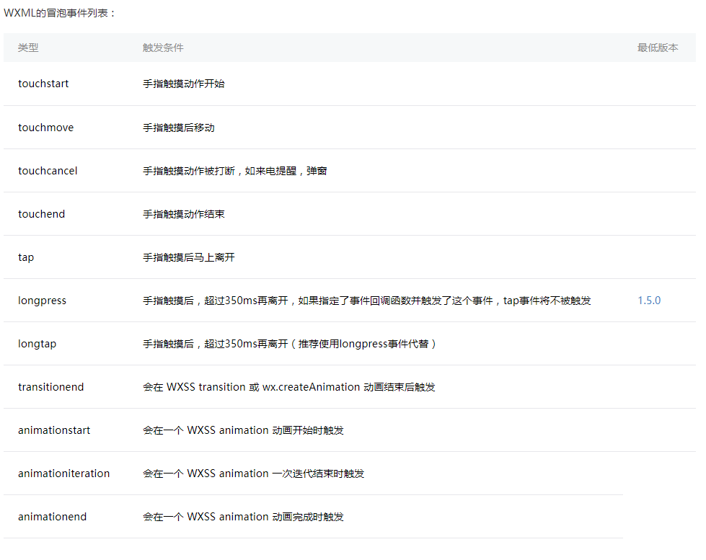Click the longpress description about tap事件将不被触发
The image size is (706, 560).
[366, 301]
